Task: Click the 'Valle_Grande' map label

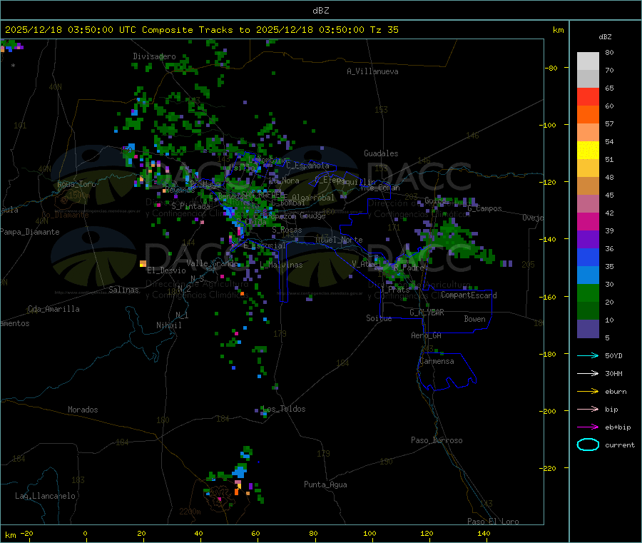Action: click(212, 263)
